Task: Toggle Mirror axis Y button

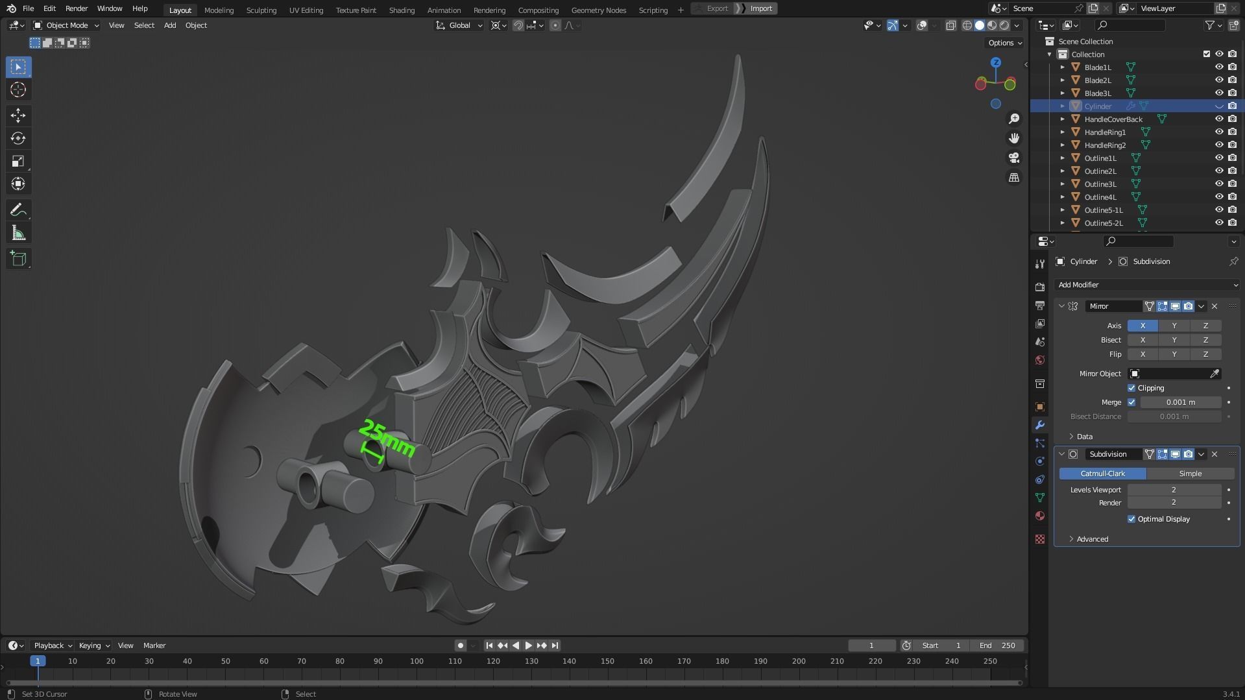Action: click(1174, 326)
